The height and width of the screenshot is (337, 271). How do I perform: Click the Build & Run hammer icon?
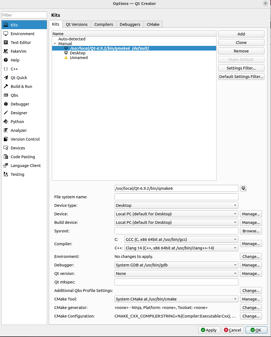[x=6, y=87]
